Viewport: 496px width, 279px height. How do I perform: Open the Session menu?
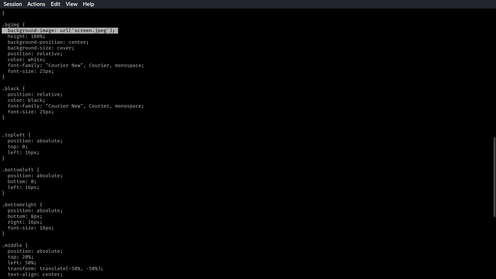click(13, 4)
